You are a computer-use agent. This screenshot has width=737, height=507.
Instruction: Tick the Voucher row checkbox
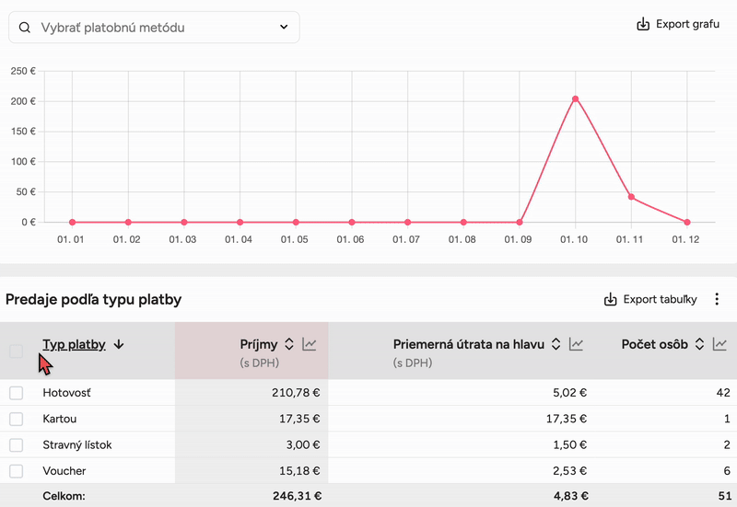[x=17, y=471]
